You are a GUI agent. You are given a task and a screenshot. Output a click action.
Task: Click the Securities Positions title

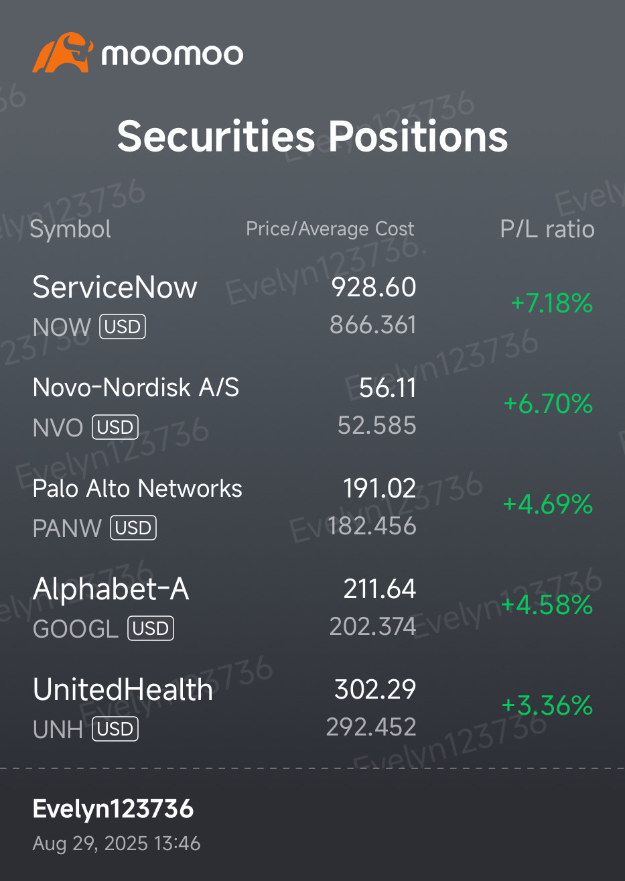click(x=312, y=136)
